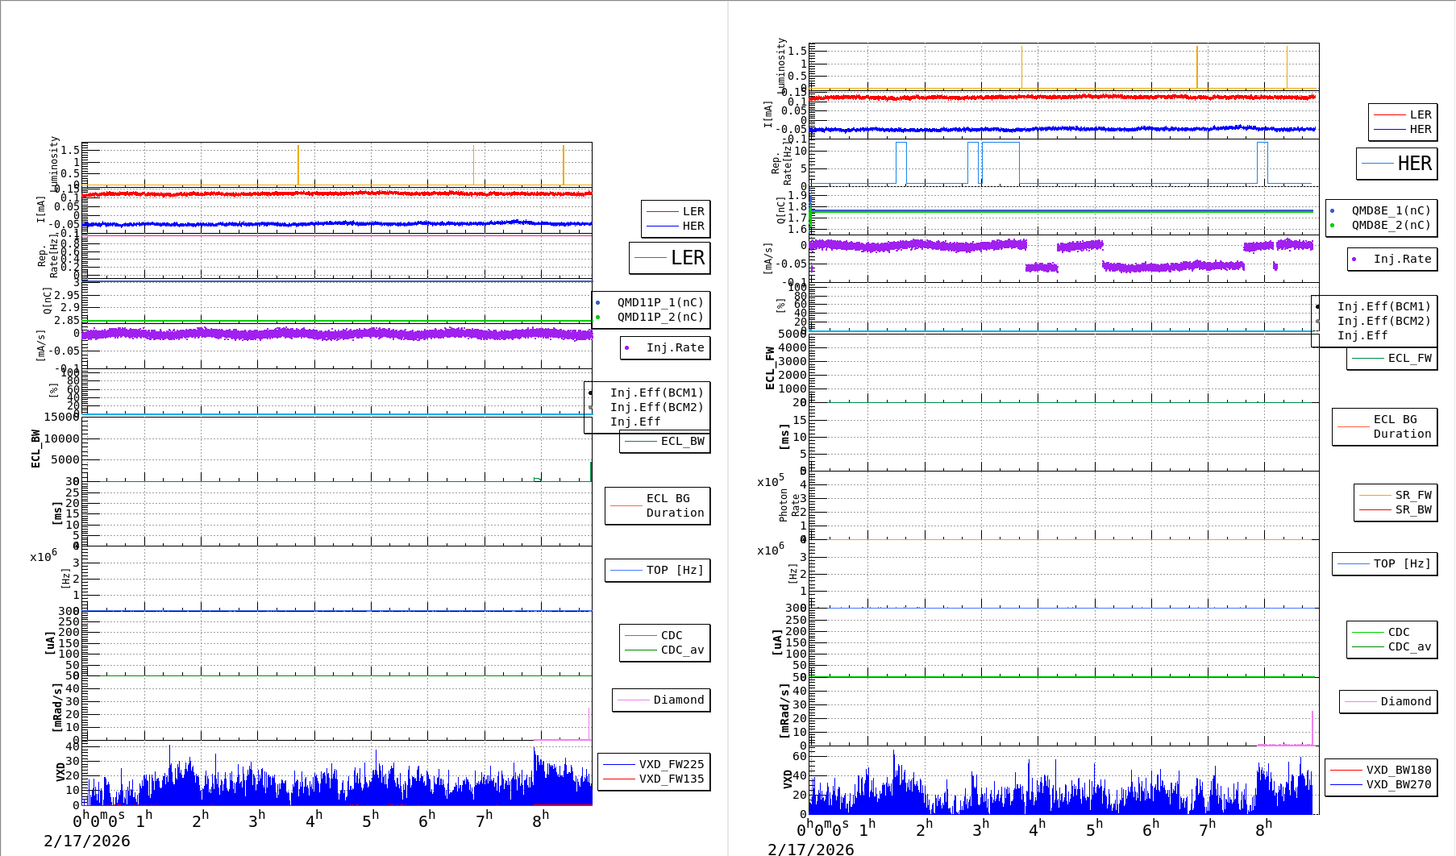Click the large LER title legend box
Viewport: 1456px width, 856px height.
pyautogui.click(x=670, y=258)
